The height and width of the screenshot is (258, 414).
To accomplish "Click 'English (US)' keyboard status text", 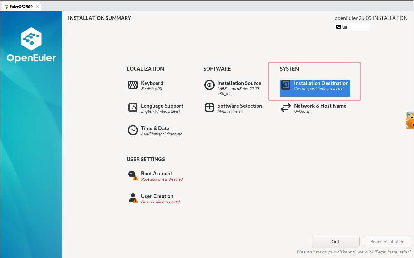I will click(x=152, y=89).
